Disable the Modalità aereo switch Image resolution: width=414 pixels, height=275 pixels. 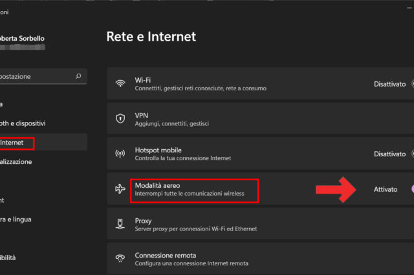(x=411, y=189)
